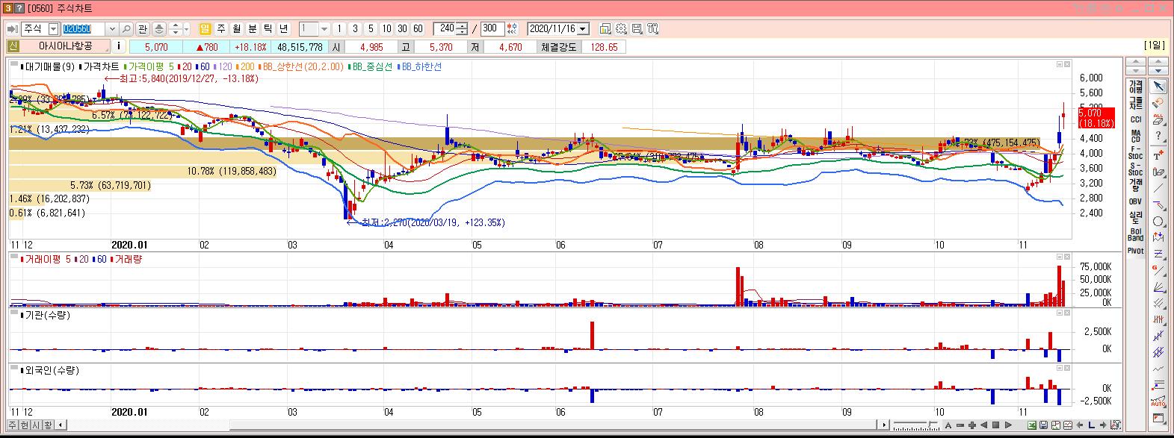The height and width of the screenshot is (438, 1174).
Task: Click the info 'i' button next to 아시아나항공
Action: [x=118, y=46]
